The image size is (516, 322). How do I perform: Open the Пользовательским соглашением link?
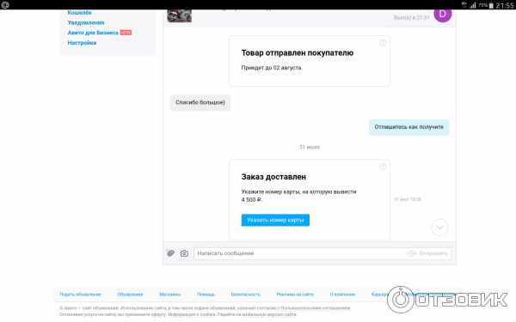pyautogui.click(x=316, y=308)
